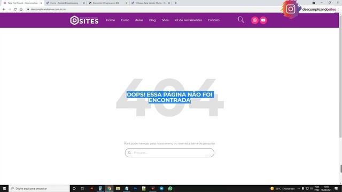The height and width of the screenshot is (192, 342).
Task: Reload the page with the refresh icon
Action: coord(15,10)
